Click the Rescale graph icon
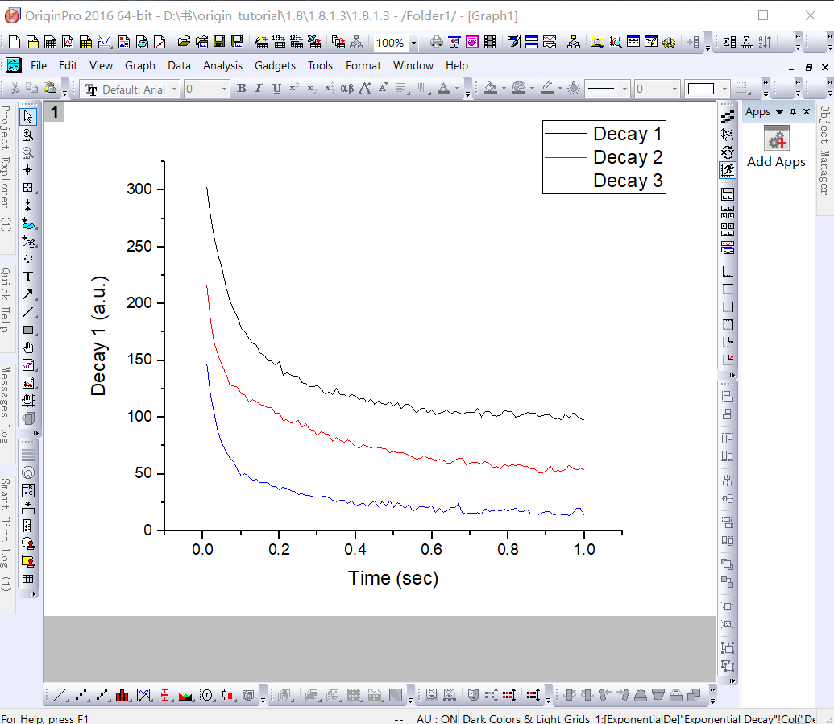834x724 pixels. 728,170
